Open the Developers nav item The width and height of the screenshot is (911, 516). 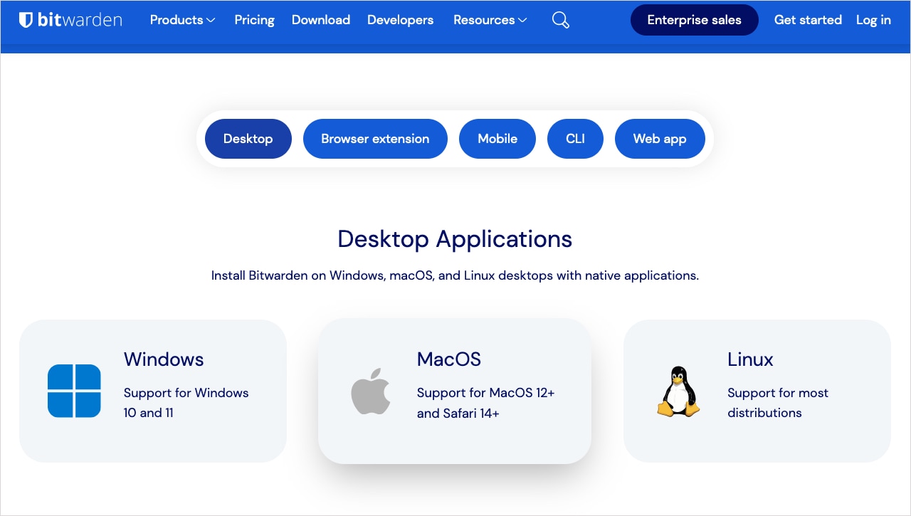tap(400, 20)
